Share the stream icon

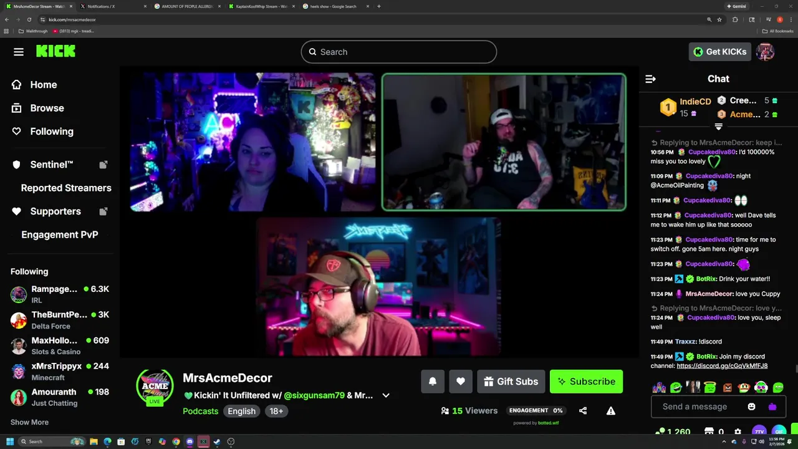coord(583,410)
